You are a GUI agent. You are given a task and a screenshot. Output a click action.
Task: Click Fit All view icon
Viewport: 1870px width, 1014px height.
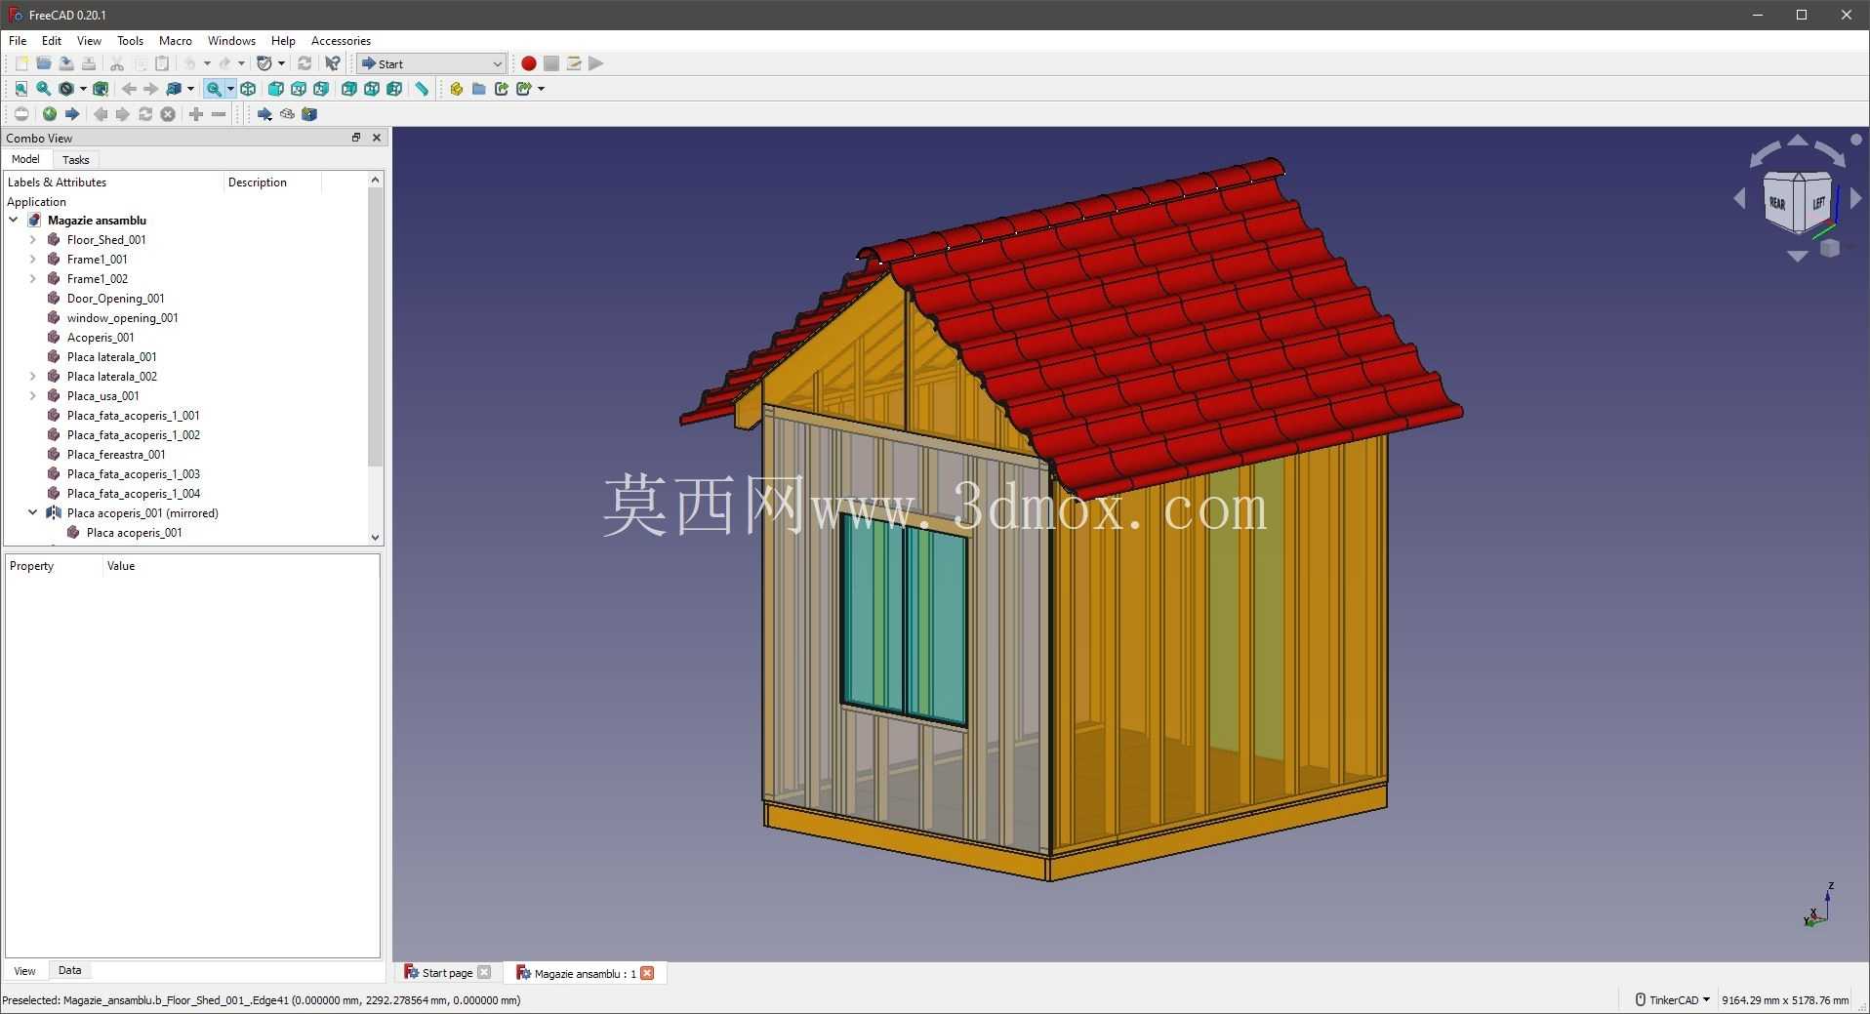tap(21, 89)
